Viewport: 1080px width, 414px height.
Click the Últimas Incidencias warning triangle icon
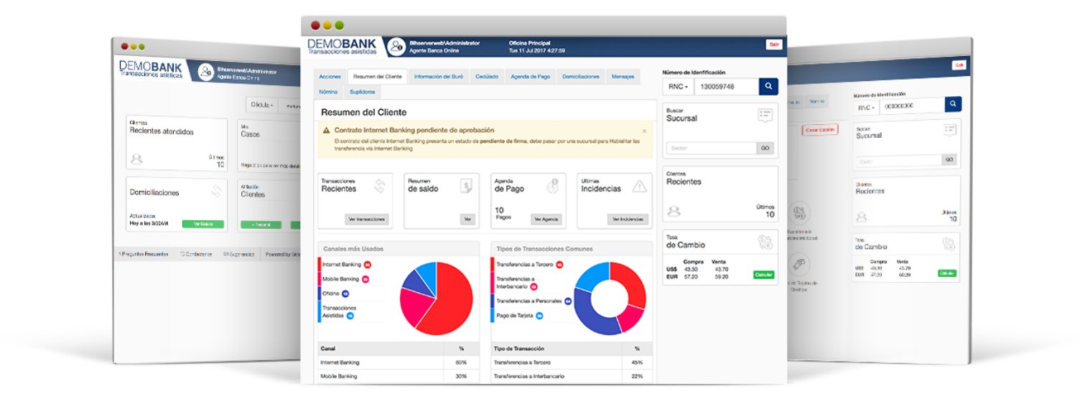(639, 186)
